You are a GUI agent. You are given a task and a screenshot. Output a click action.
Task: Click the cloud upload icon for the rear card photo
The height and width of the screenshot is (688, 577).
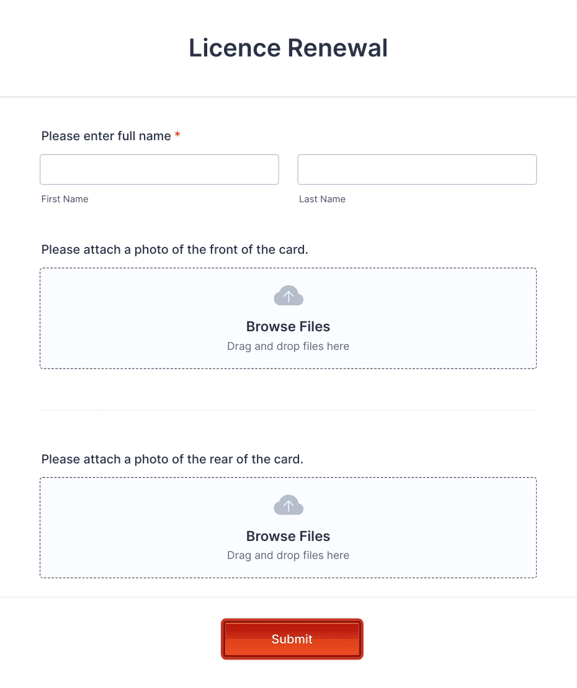pyautogui.click(x=288, y=504)
